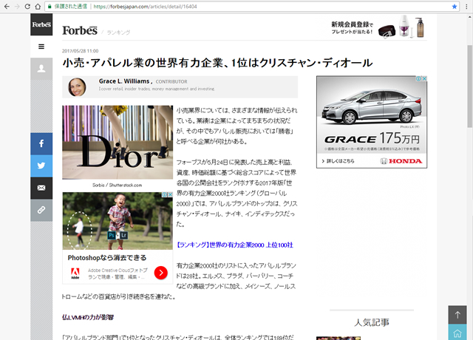Copy the article link via chain icon
This screenshot has height=340, width=473.
[x=41, y=211]
